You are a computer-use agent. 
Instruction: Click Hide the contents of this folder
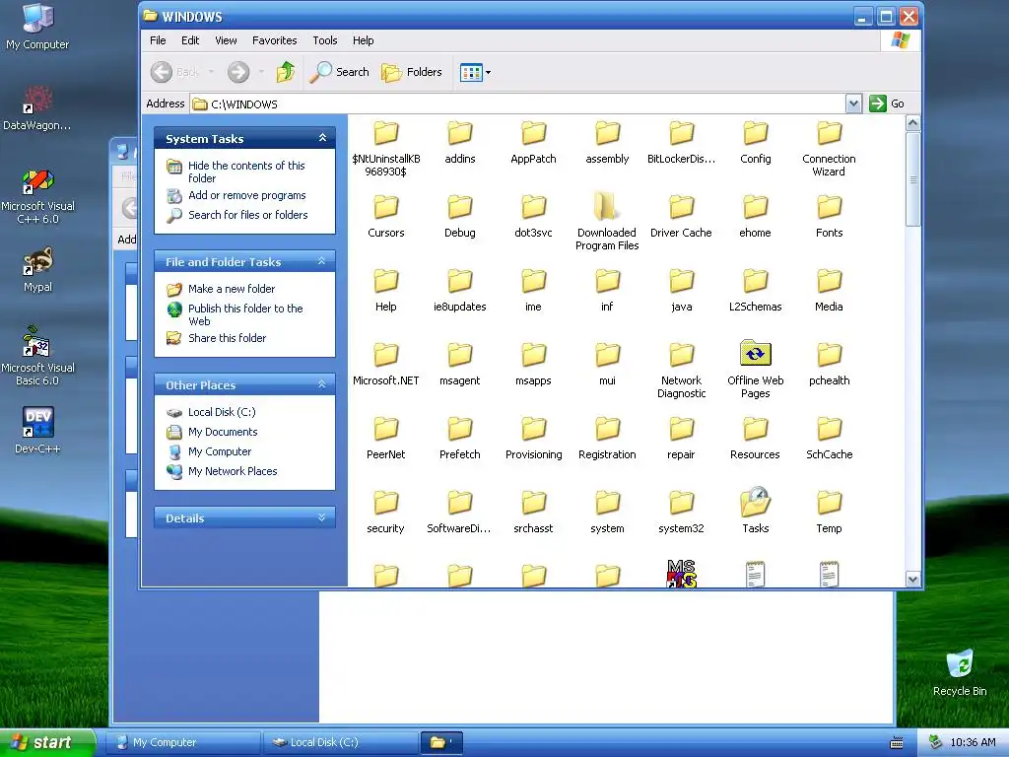(x=246, y=172)
